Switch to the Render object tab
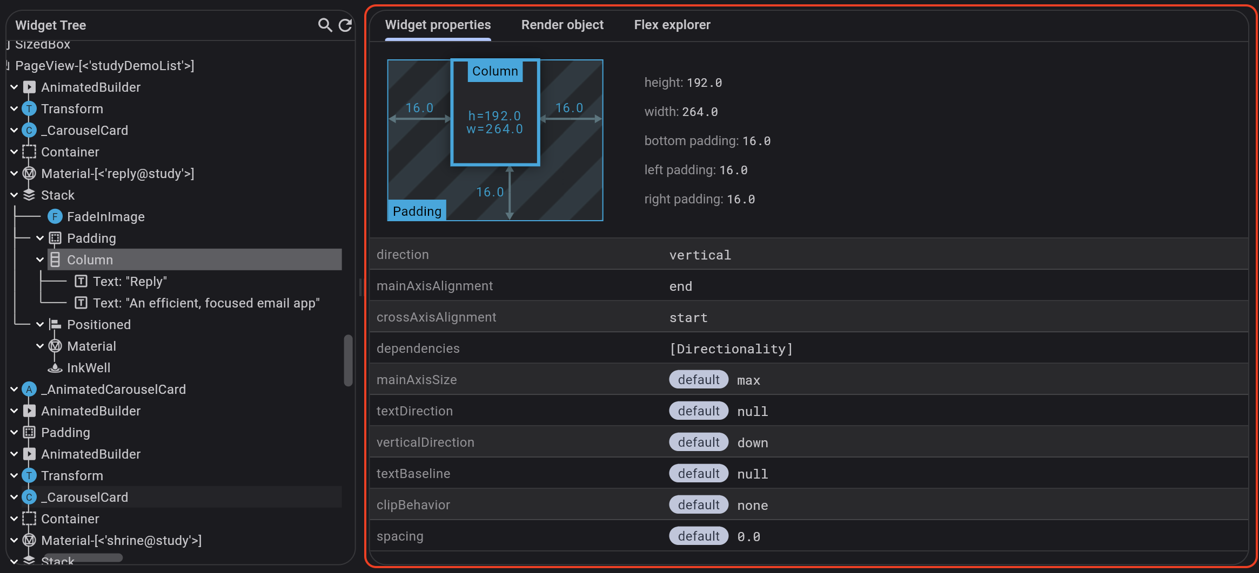Image resolution: width=1259 pixels, height=573 pixels. point(562,25)
